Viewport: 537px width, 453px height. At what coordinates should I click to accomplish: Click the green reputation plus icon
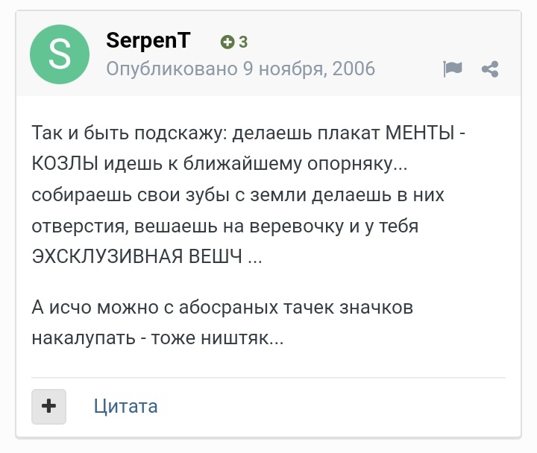coord(227,42)
